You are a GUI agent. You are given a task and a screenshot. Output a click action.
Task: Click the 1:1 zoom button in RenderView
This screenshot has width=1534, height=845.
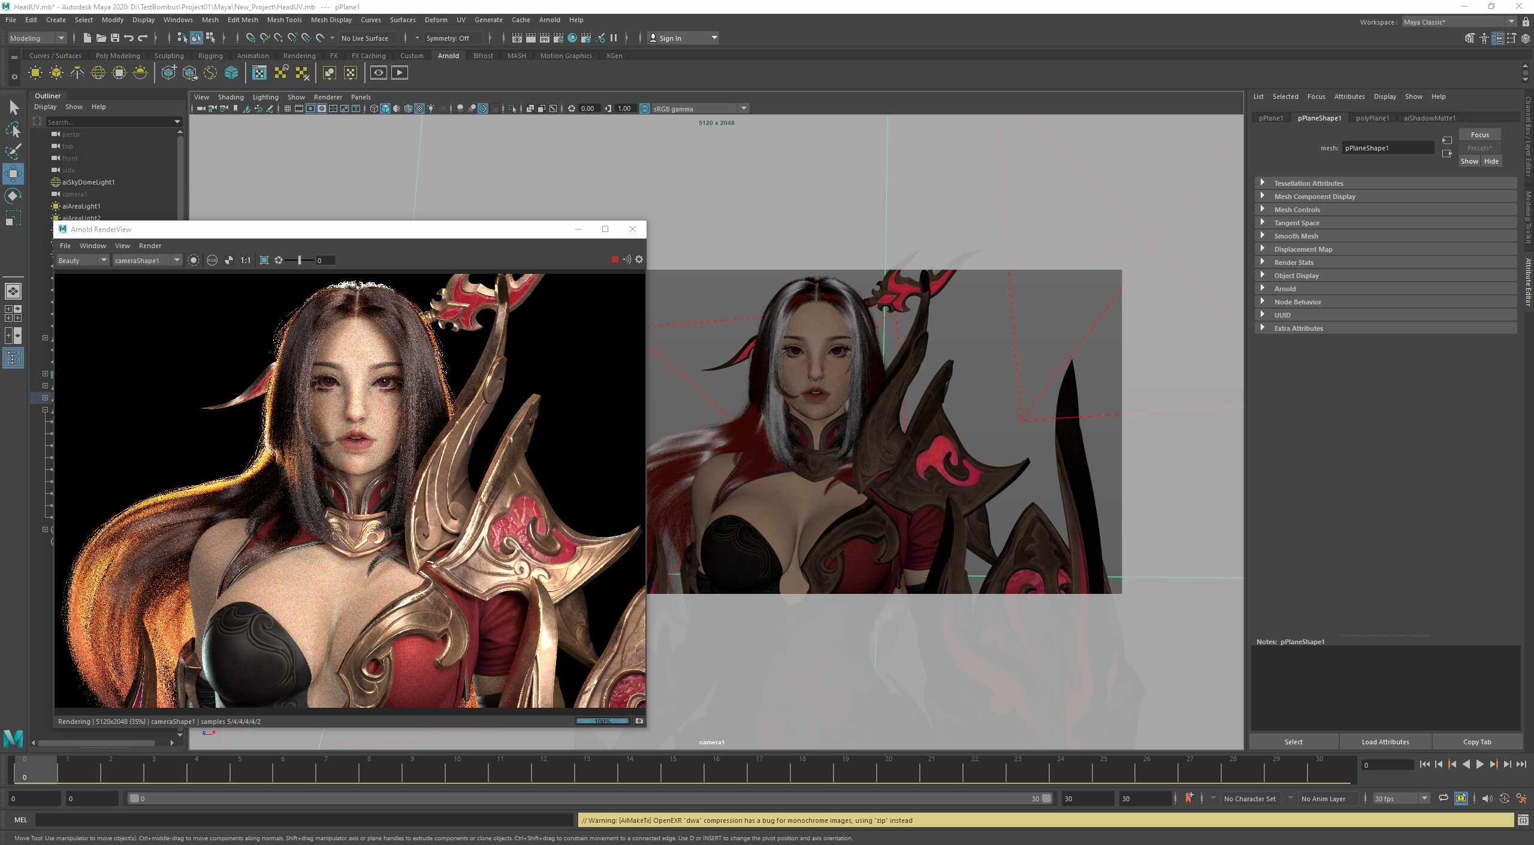coord(246,260)
